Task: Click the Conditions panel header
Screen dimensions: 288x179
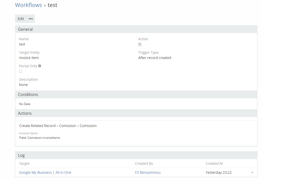Action: pos(28,94)
